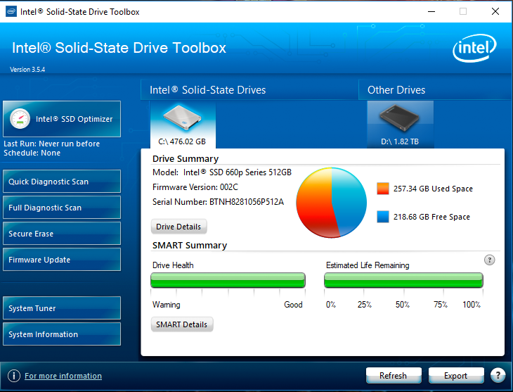513x392 pixels.
Task: Open SMART summary help question mark
Action: tap(490, 260)
